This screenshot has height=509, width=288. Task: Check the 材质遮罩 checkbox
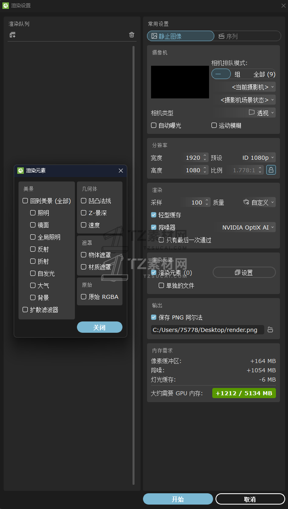(83, 267)
